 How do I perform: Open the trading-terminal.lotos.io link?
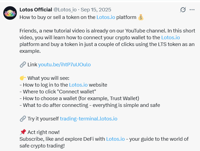[x=88, y=119]
